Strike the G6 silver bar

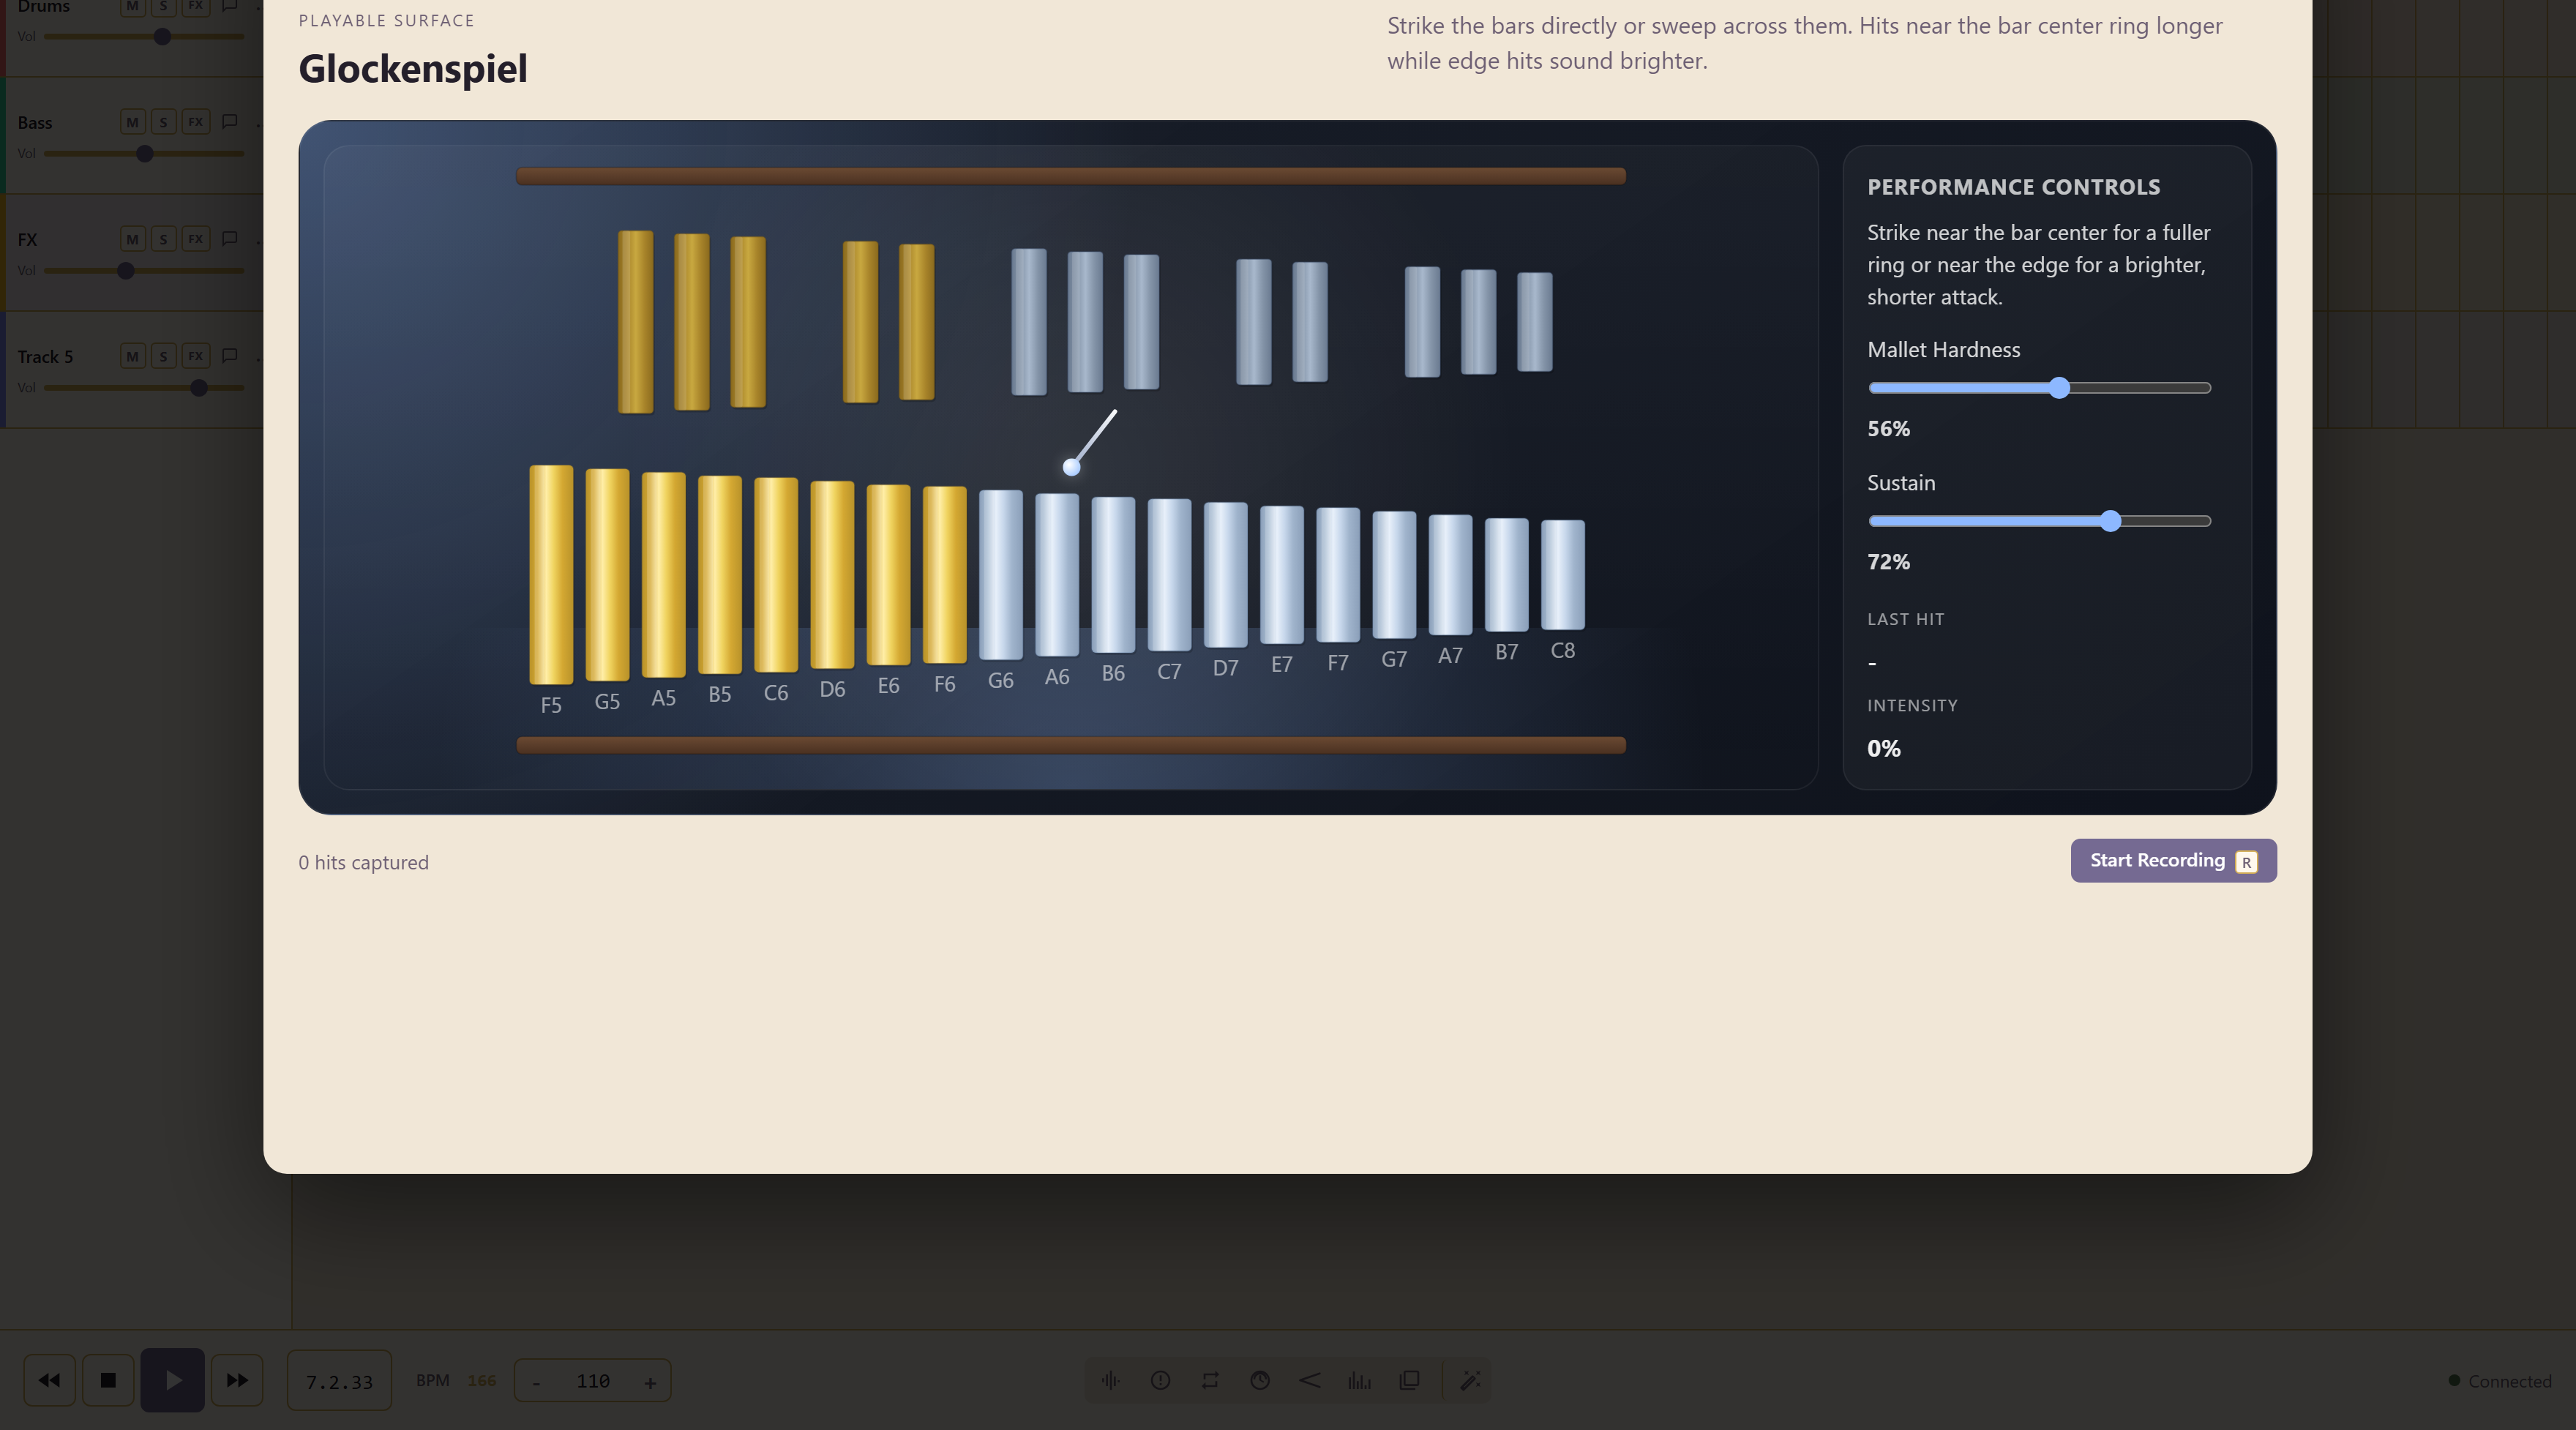click(1000, 575)
